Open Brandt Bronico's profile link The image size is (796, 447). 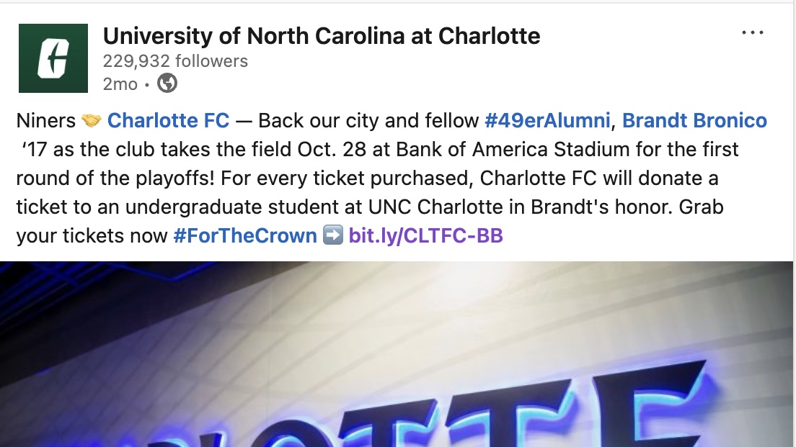[694, 120]
